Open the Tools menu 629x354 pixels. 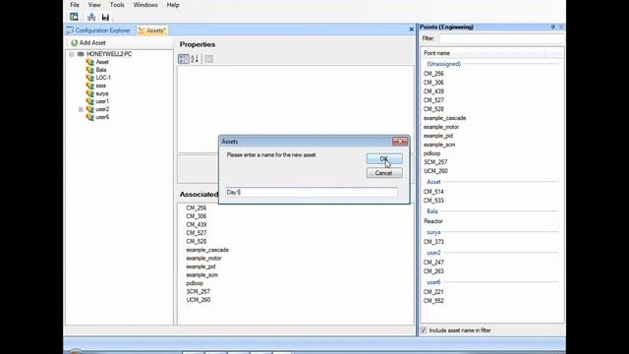(117, 5)
